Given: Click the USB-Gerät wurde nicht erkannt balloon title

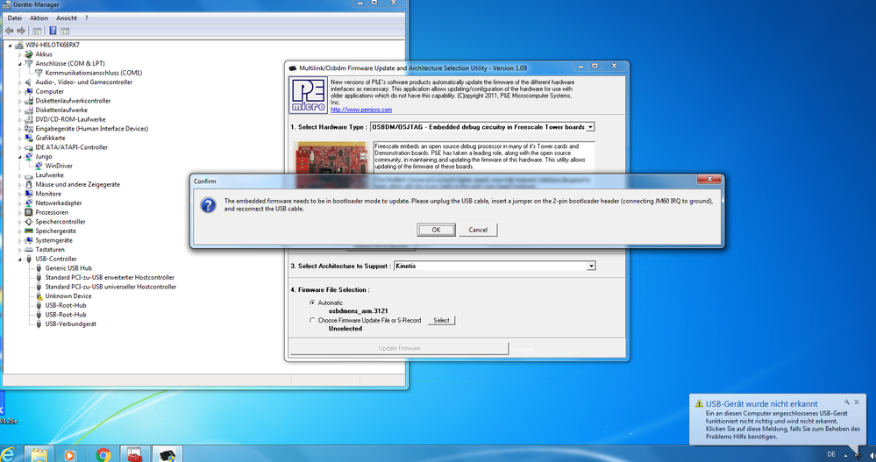Looking at the screenshot, I should pos(761,403).
